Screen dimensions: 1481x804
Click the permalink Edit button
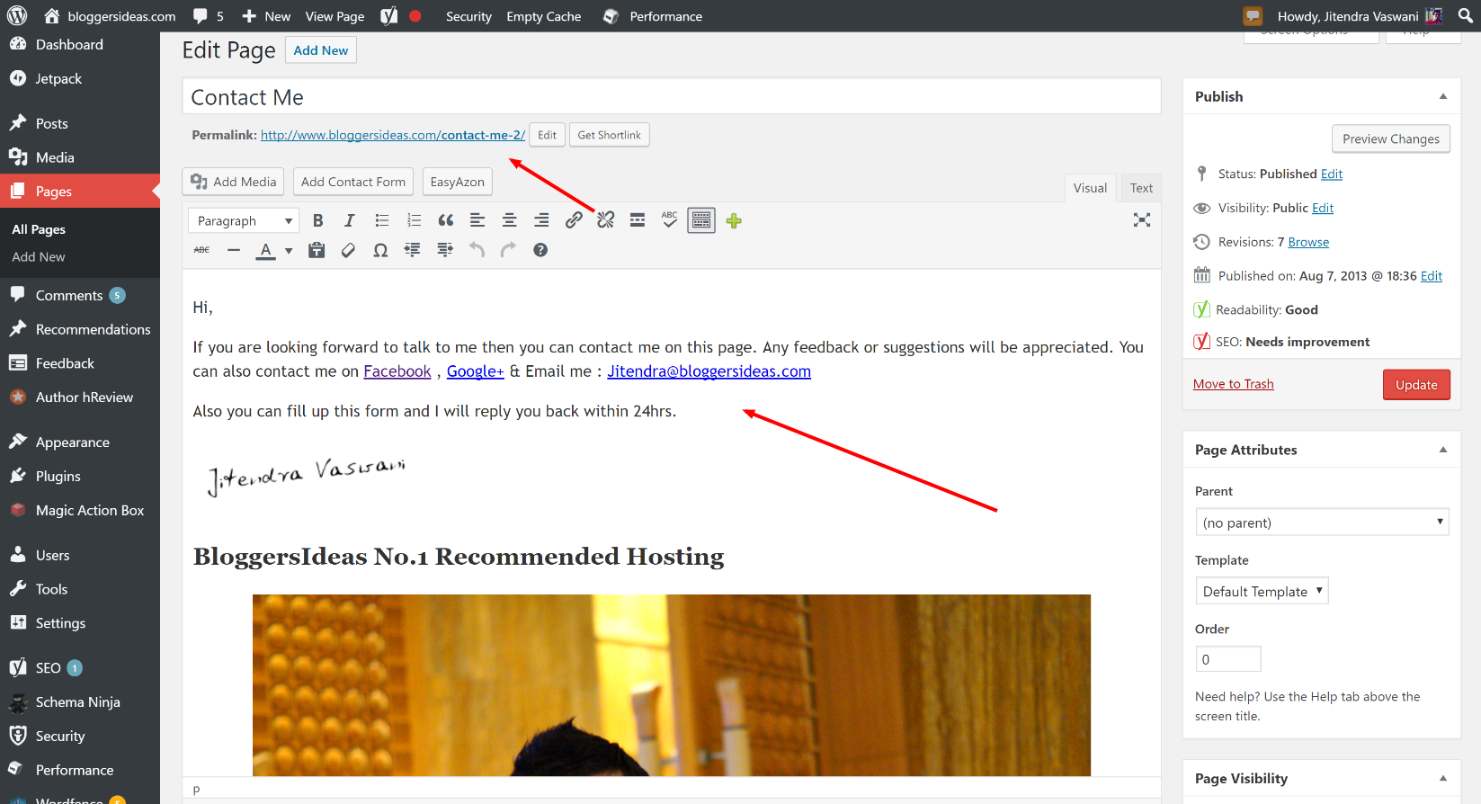547,135
